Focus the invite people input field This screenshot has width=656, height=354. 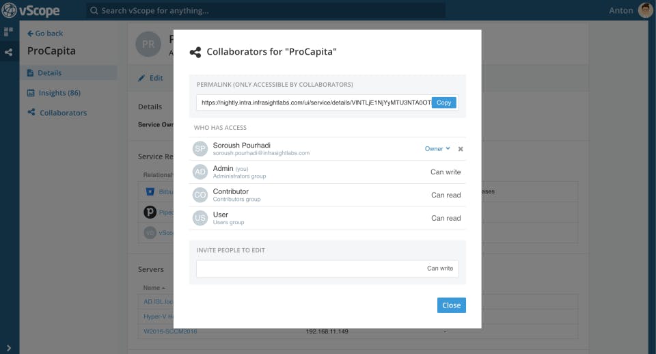pyautogui.click(x=307, y=269)
